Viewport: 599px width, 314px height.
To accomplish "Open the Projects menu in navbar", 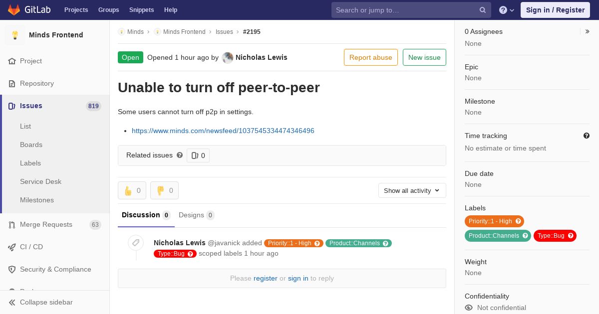I will pyautogui.click(x=76, y=10).
